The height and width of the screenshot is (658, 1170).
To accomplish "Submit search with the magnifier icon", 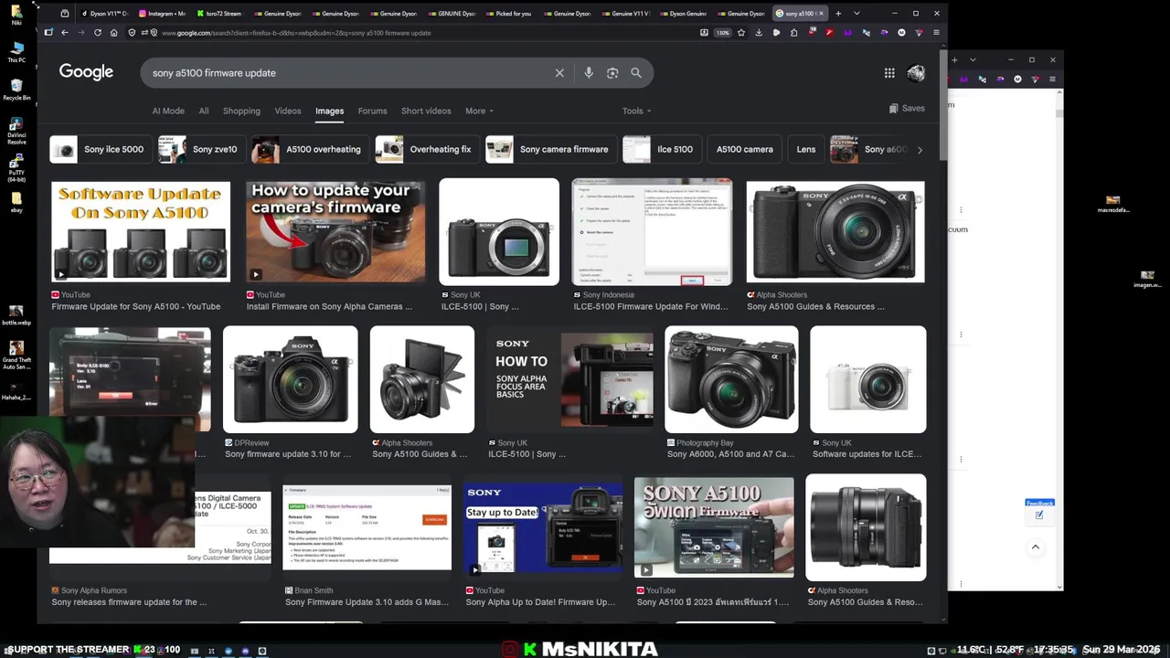I will pyautogui.click(x=636, y=73).
